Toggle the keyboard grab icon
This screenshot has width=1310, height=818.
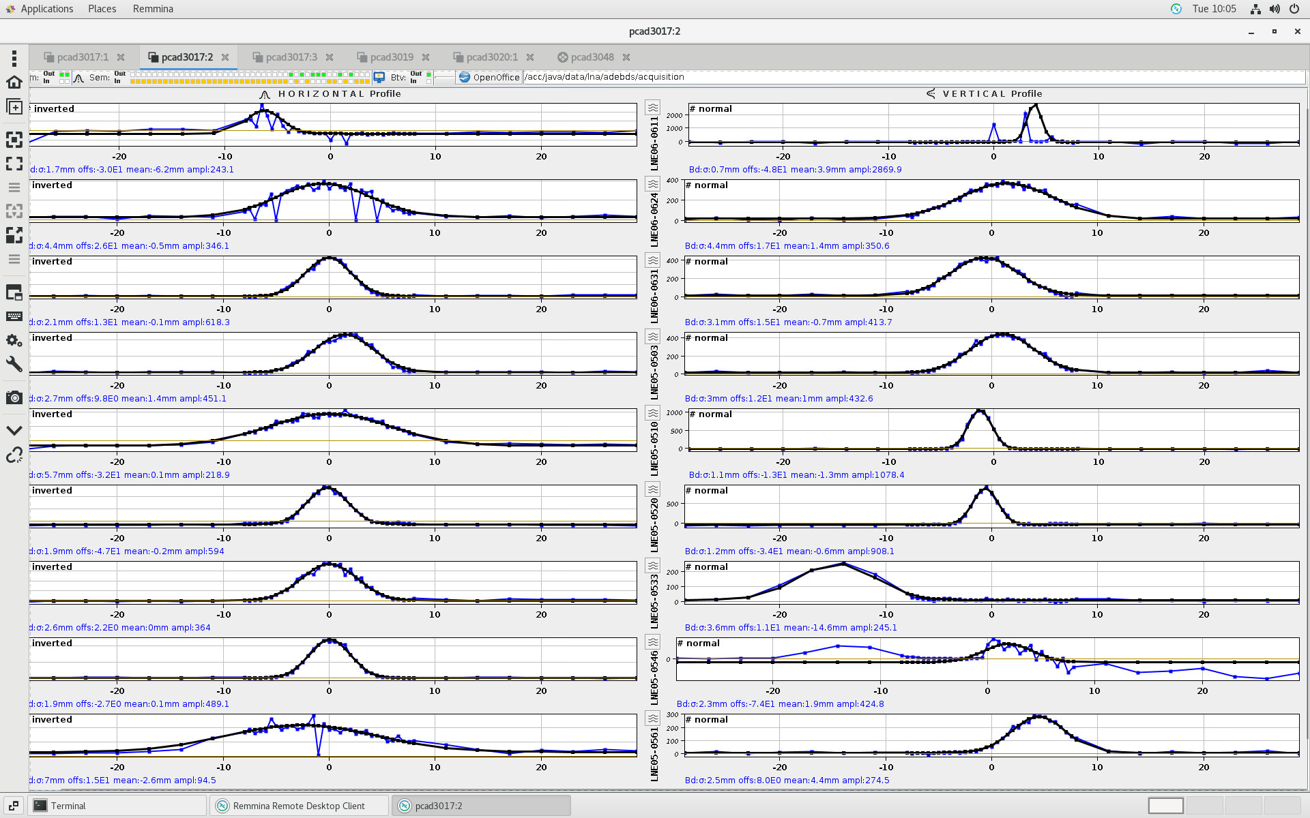pyautogui.click(x=14, y=316)
